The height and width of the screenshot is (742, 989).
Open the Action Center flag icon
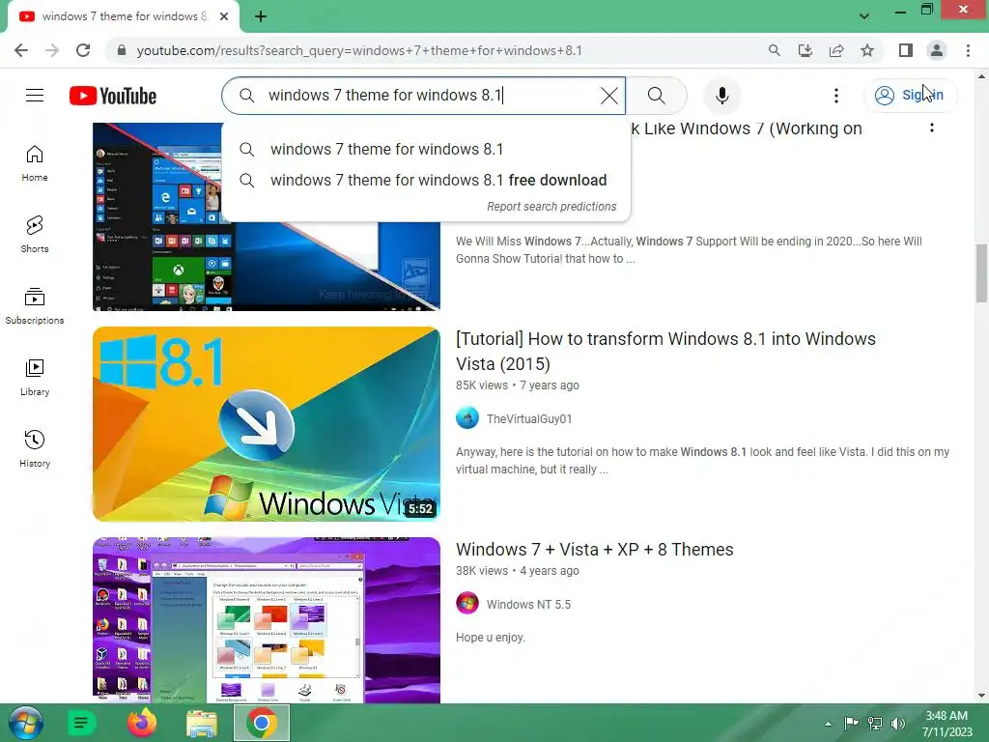(852, 724)
